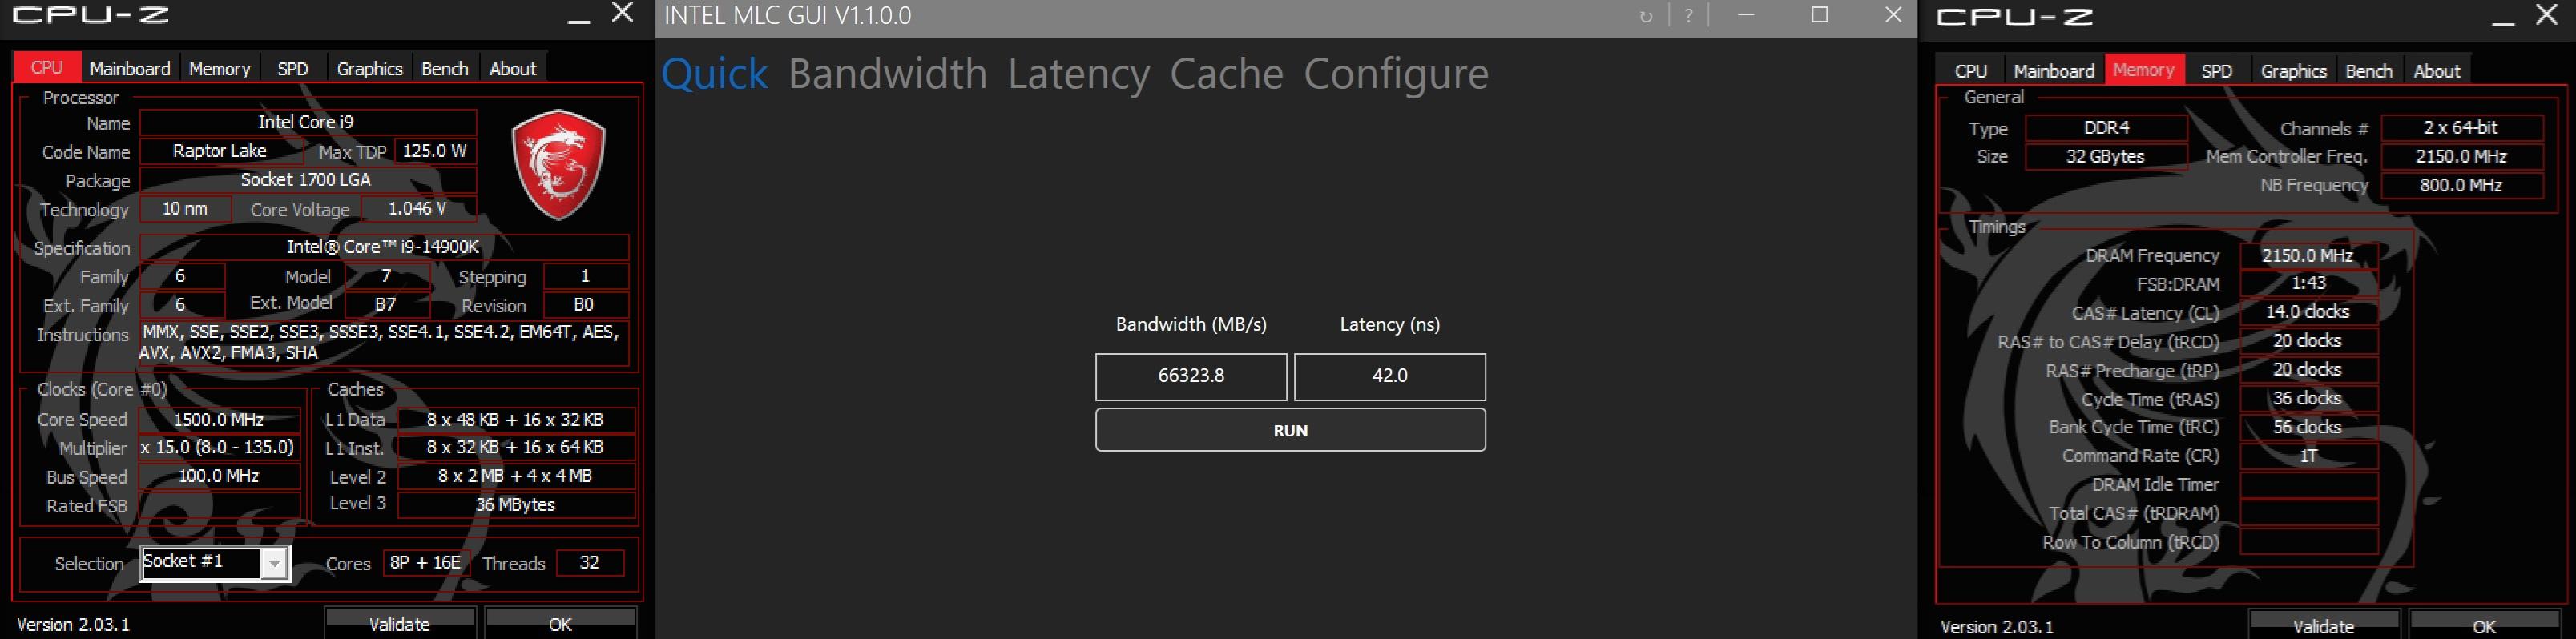Open Mainboard tab in left CPU-Z

130,68
